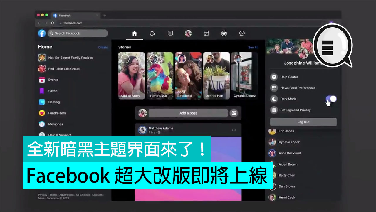The width and height of the screenshot is (376, 212).
Task: Go to the Watch video icon
Action: tap(170, 33)
